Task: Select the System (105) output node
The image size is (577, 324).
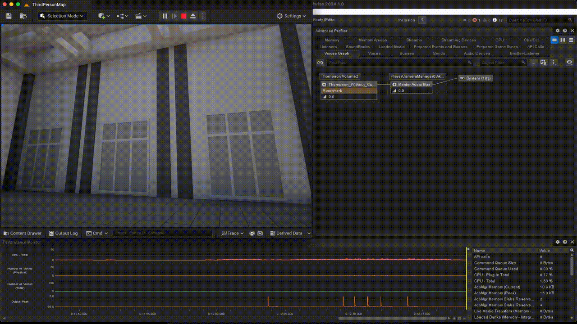Action: click(x=476, y=78)
